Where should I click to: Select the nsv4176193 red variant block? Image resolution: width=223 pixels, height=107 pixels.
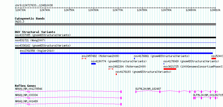(x=116, y=74)
